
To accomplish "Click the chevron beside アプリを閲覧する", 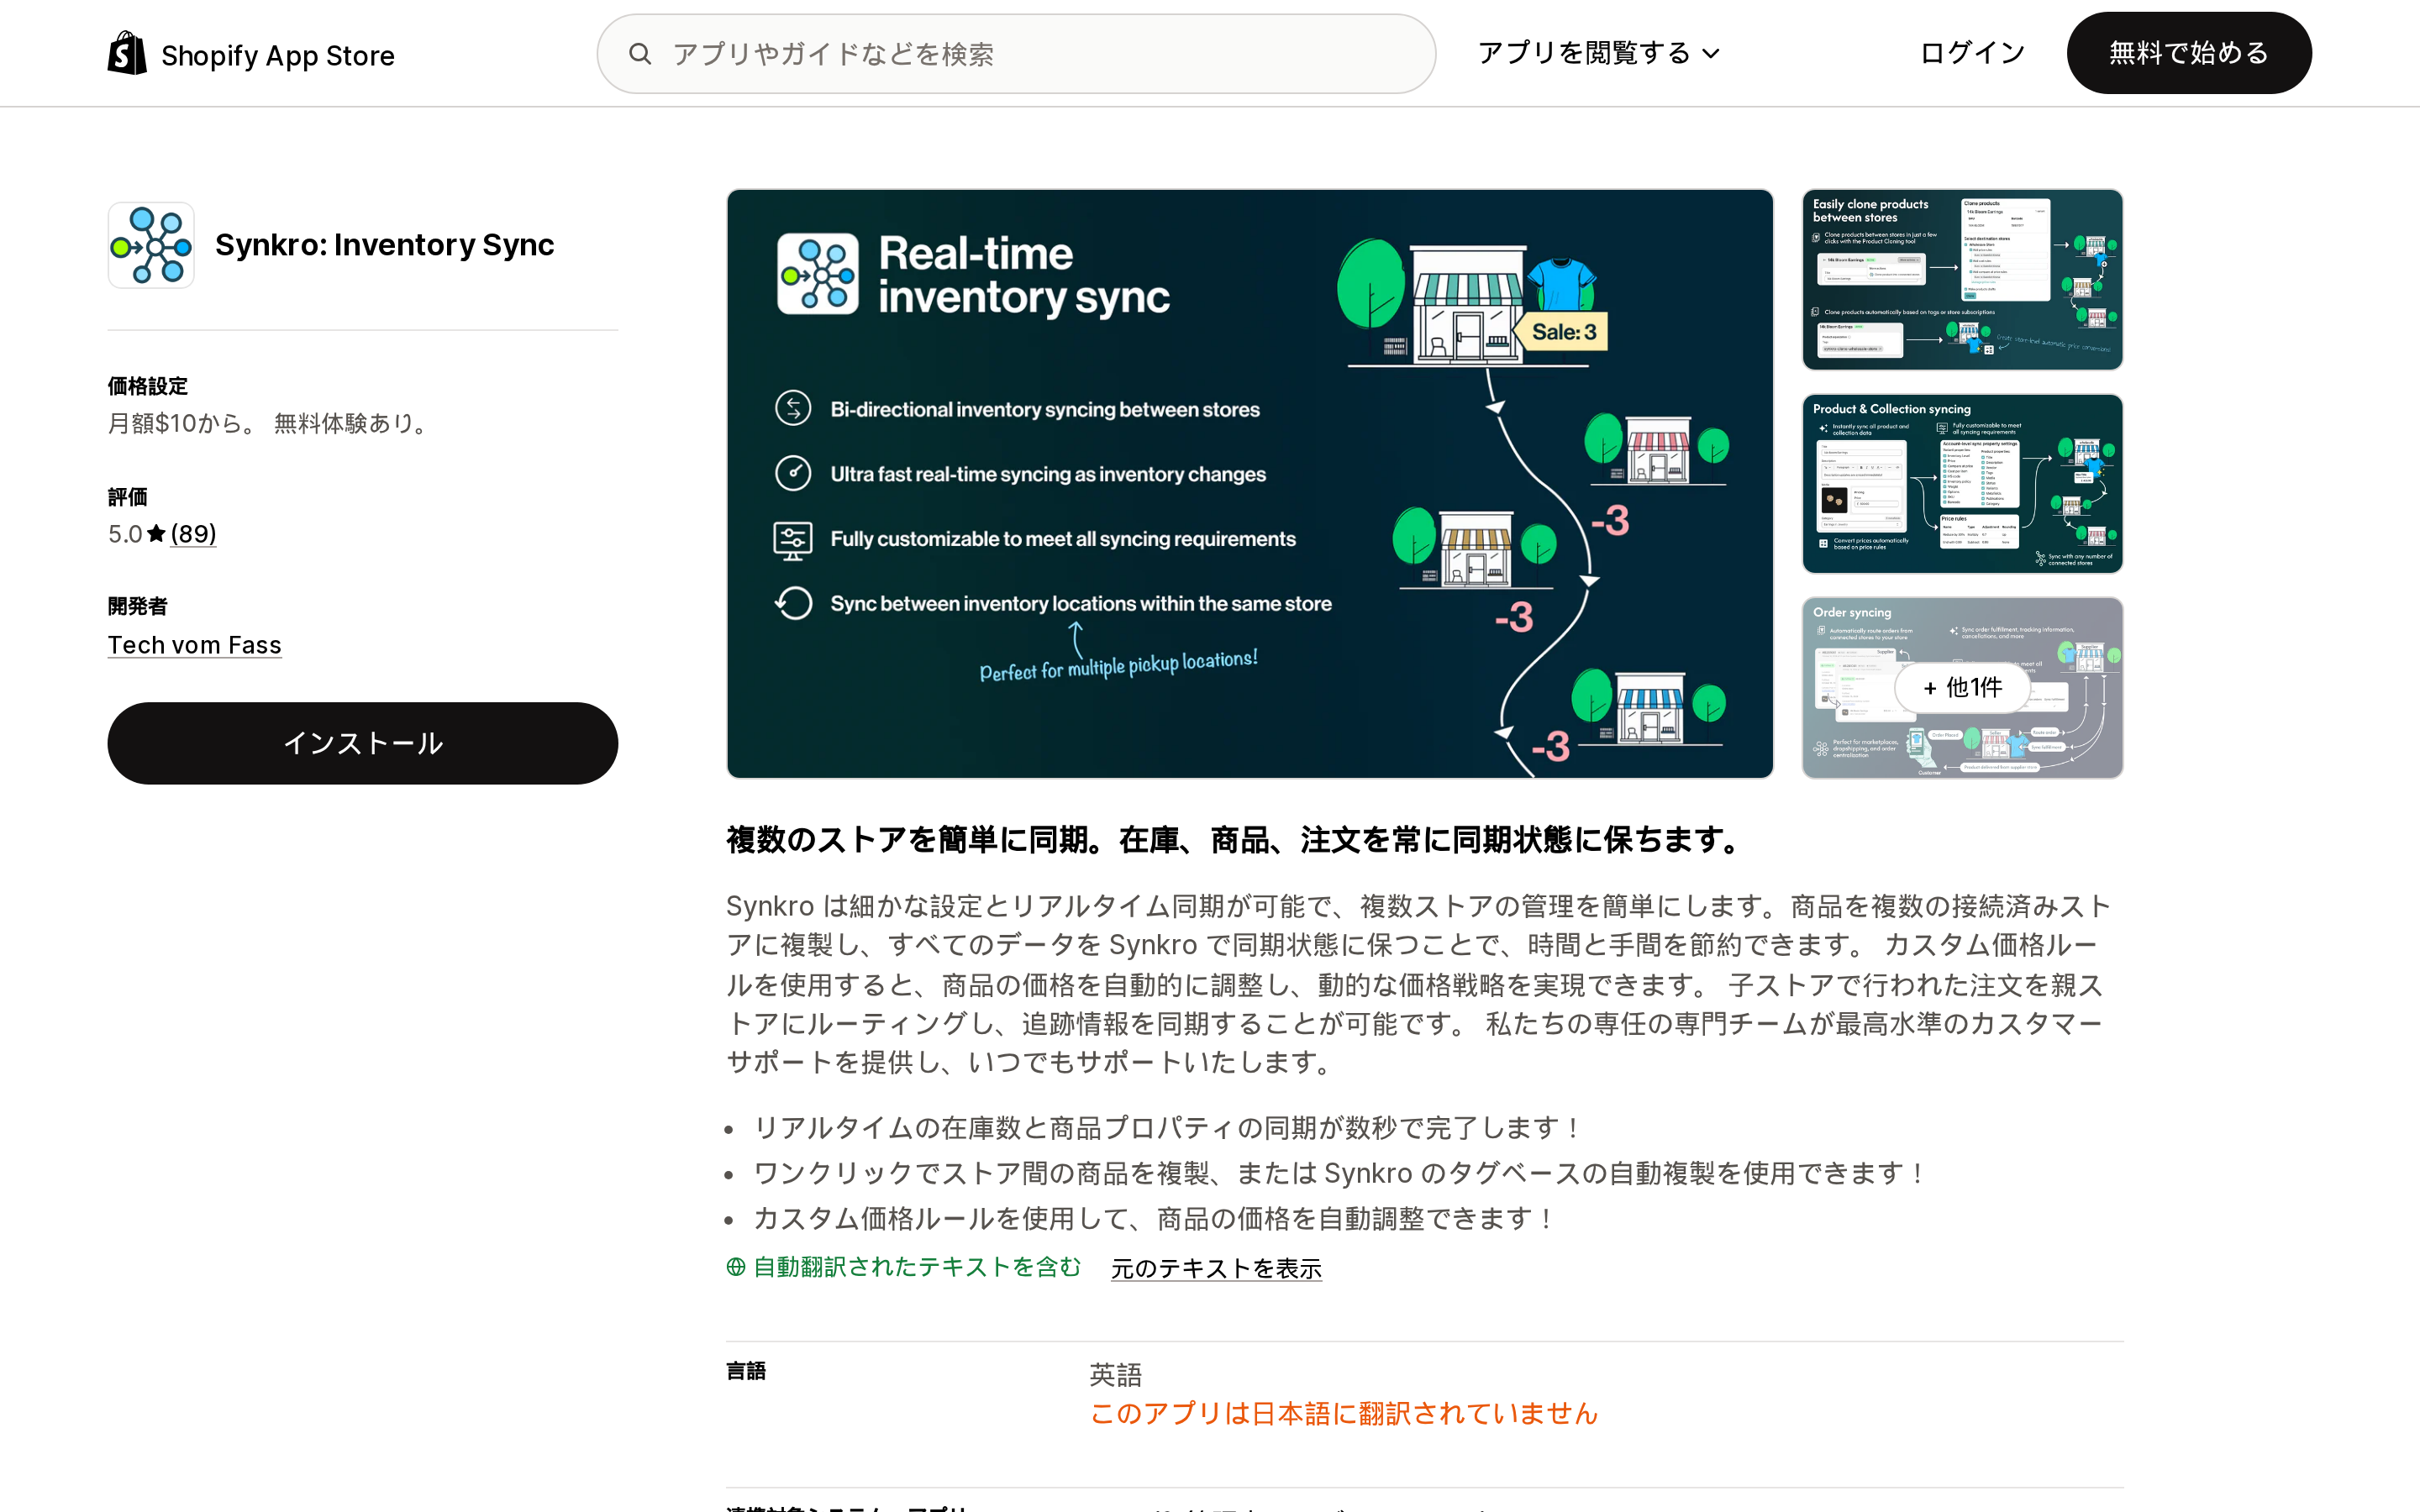I will [1711, 54].
